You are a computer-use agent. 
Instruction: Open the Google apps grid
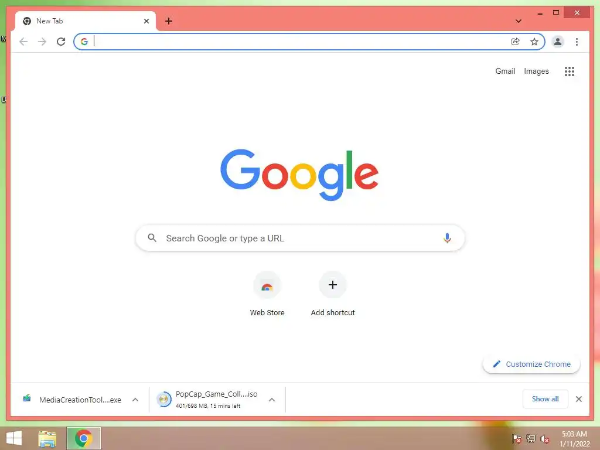click(570, 71)
